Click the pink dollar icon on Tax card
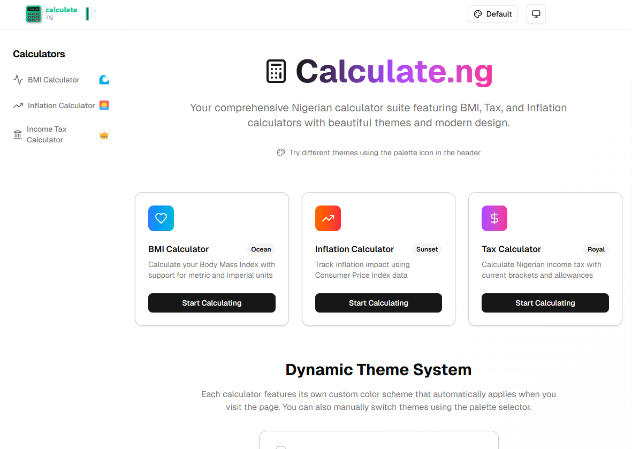Viewport: 632px width, 449px height. click(494, 218)
